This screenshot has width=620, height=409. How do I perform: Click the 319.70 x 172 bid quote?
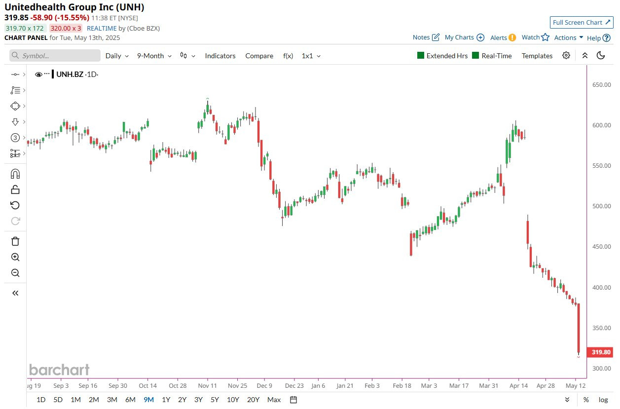click(x=25, y=28)
